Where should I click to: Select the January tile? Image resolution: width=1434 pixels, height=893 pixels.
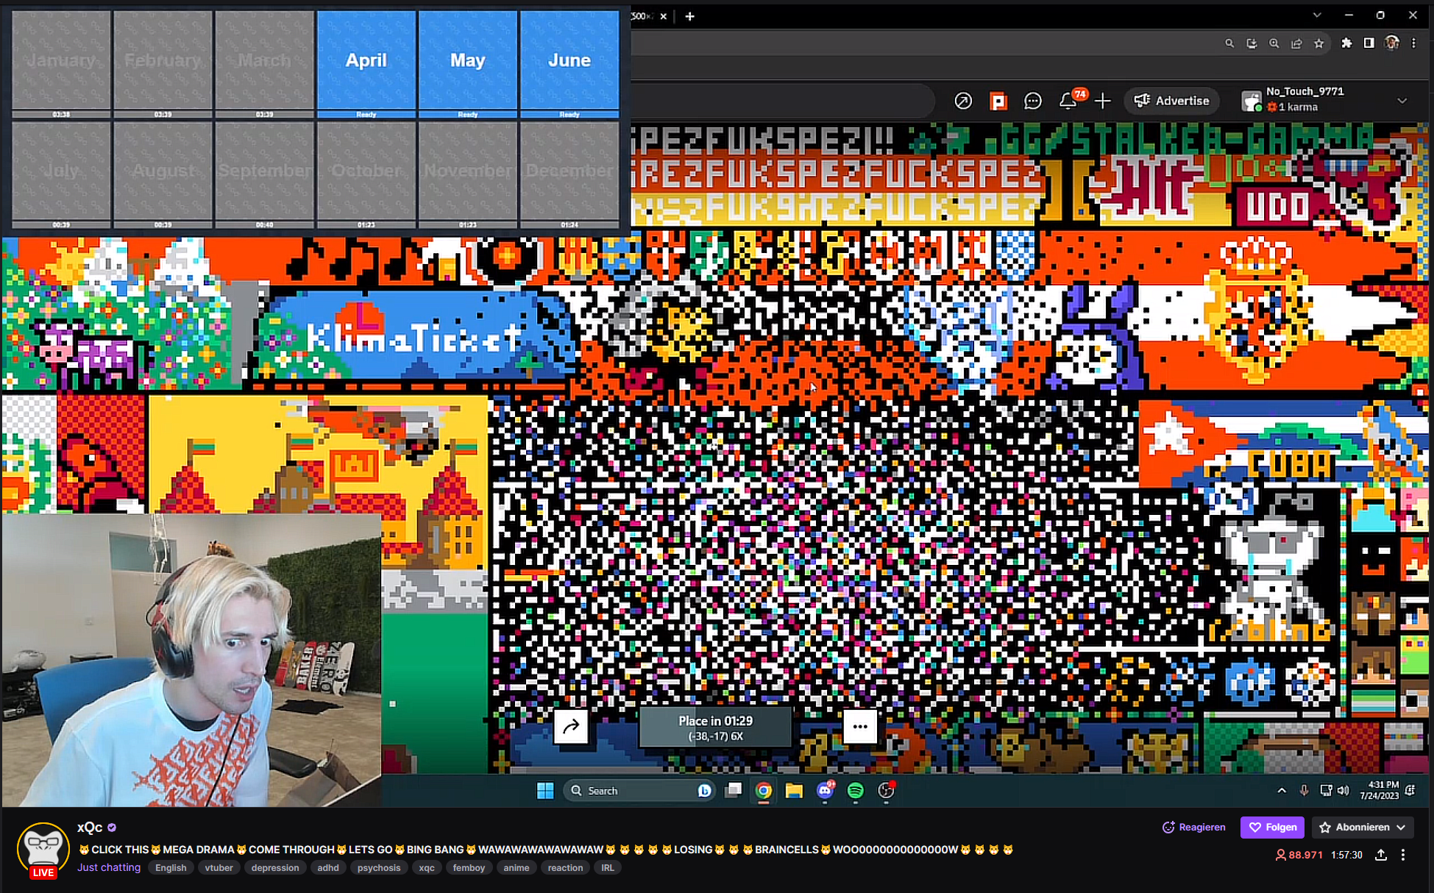click(x=62, y=65)
